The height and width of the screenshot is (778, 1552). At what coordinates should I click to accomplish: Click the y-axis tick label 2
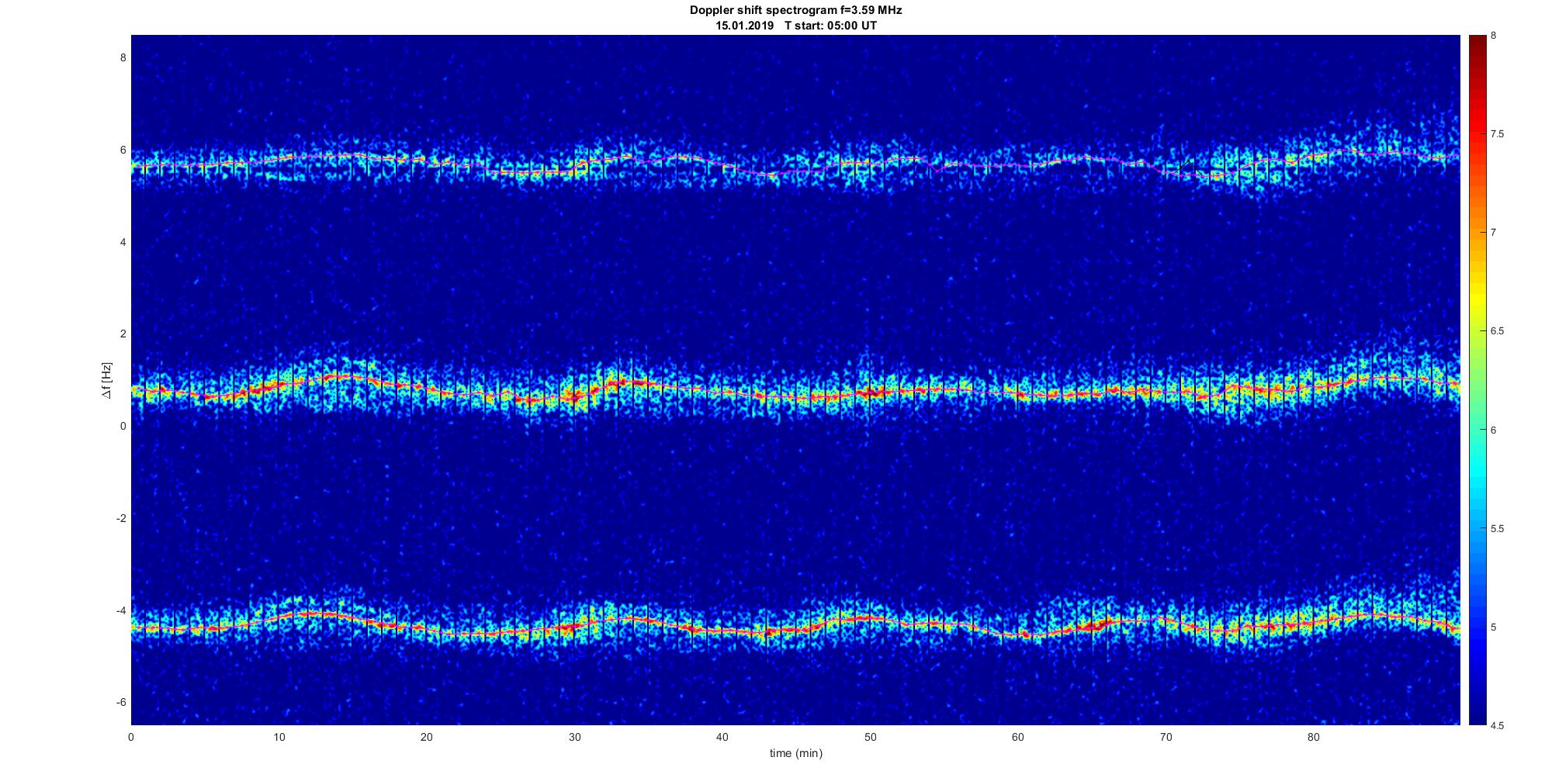coord(123,334)
